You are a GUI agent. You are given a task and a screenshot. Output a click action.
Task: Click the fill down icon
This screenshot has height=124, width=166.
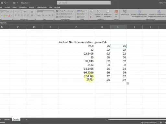pyautogui.click(x=91, y=14)
